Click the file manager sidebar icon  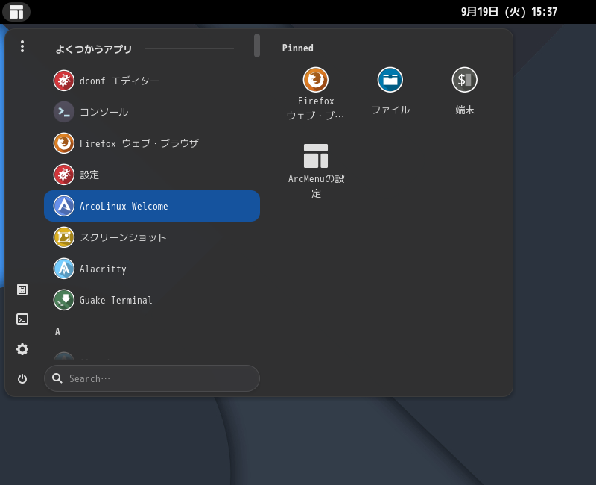22,290
